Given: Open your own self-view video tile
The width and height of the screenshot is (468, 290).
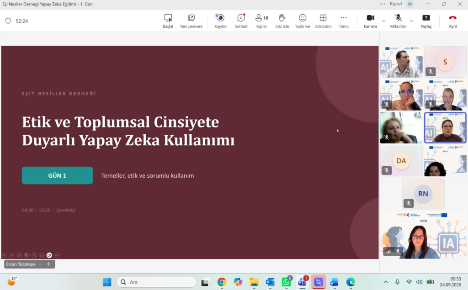Looking at the screenshot, I should [x=424, y=235].
